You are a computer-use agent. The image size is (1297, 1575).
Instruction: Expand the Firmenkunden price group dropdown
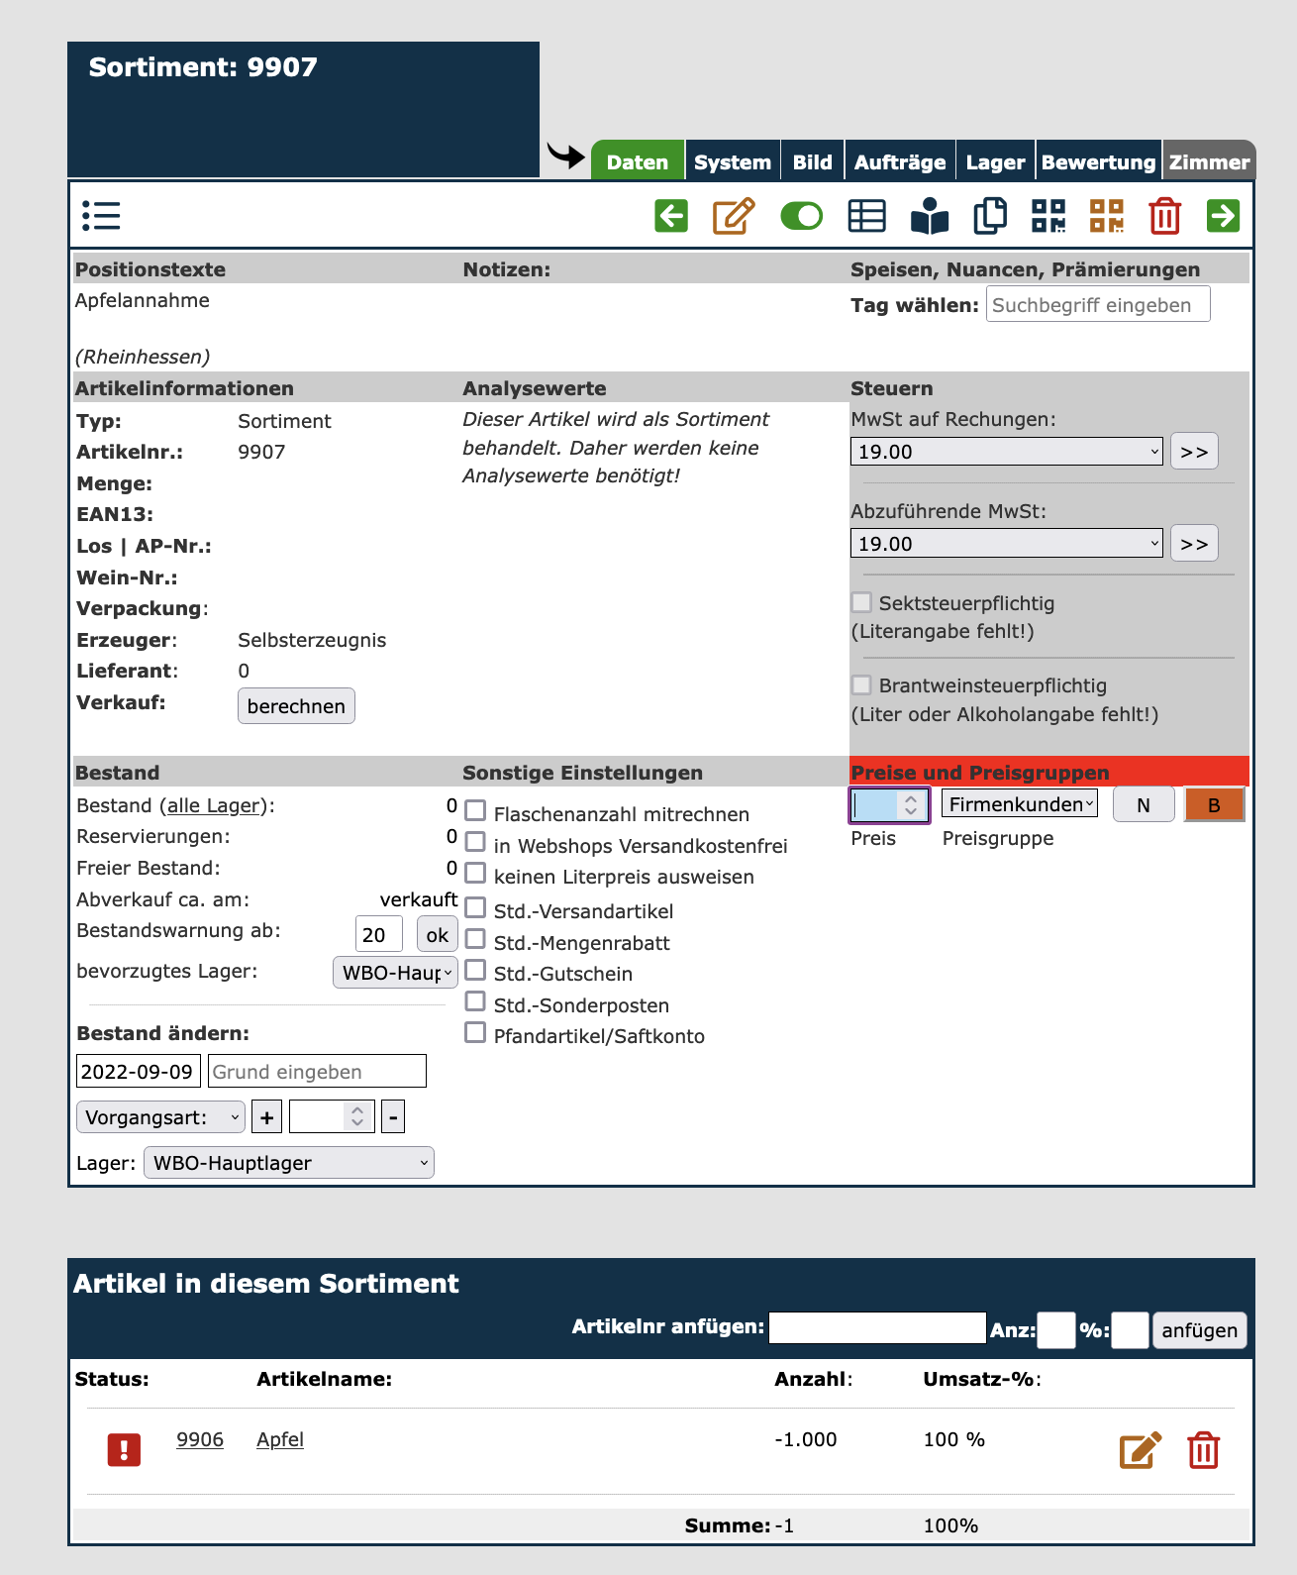[1020, 804]
